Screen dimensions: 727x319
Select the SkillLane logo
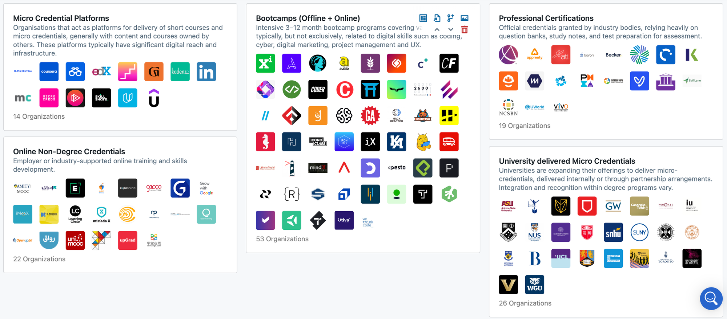point(692,81)
